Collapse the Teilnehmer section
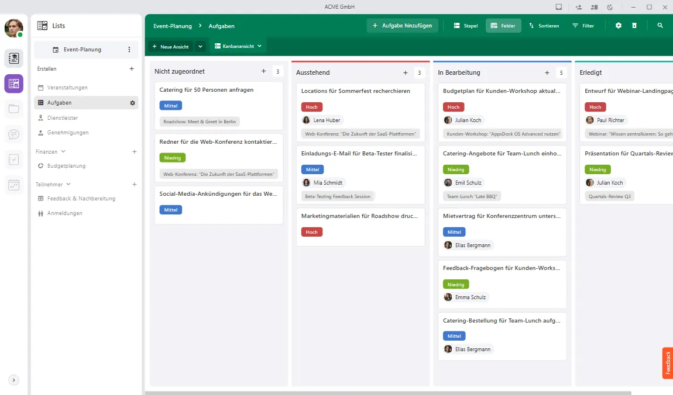Viewport: 673px width, 395px height. [x=68, y=184]
